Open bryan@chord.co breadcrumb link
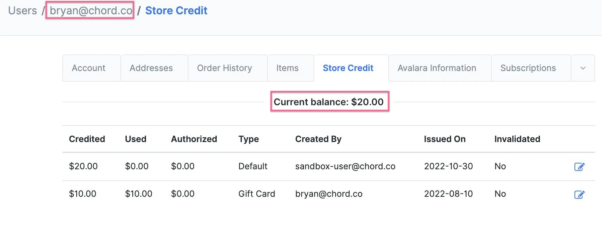The width and height of the screenshot is (602, 229). coord(91,11)
